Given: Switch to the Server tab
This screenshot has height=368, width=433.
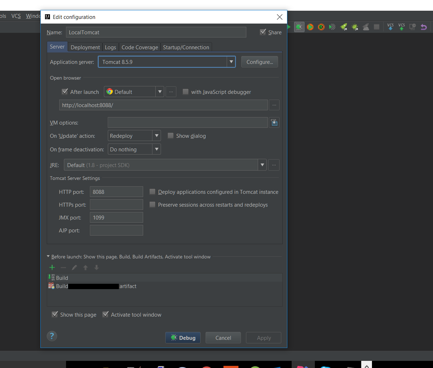Looking at the screenshot, I should click(x=57, y=47).
